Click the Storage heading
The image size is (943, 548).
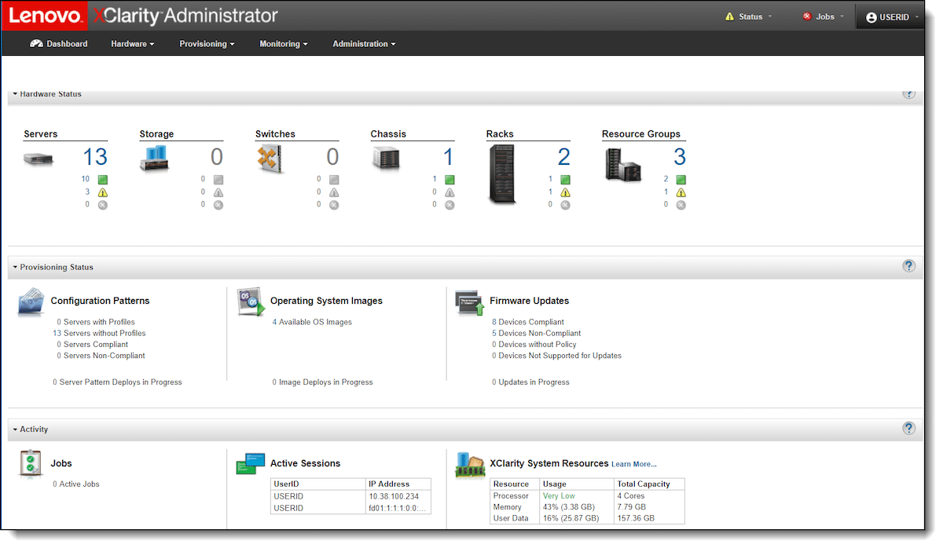(x=156, y=134)
